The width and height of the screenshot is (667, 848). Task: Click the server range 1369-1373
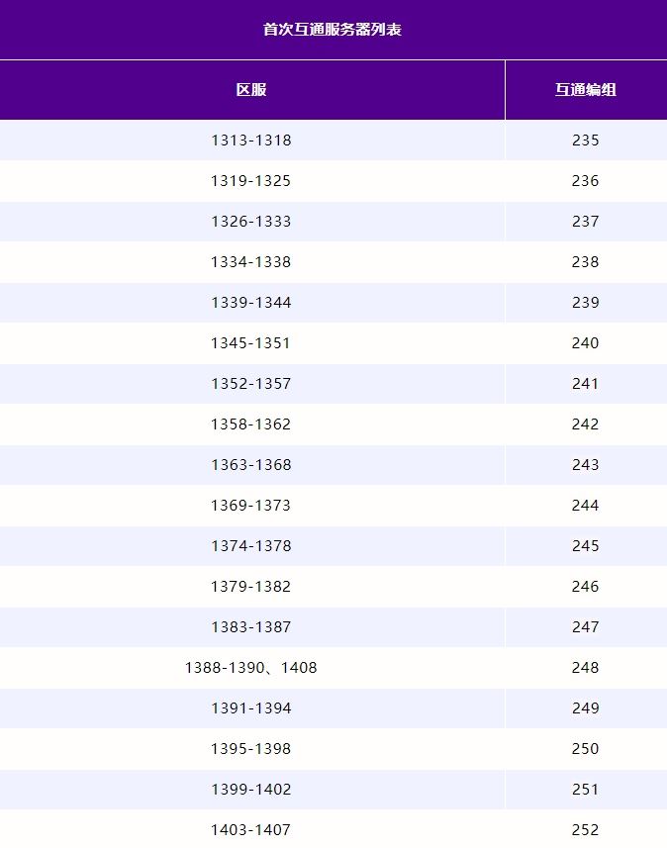point(251,505)
